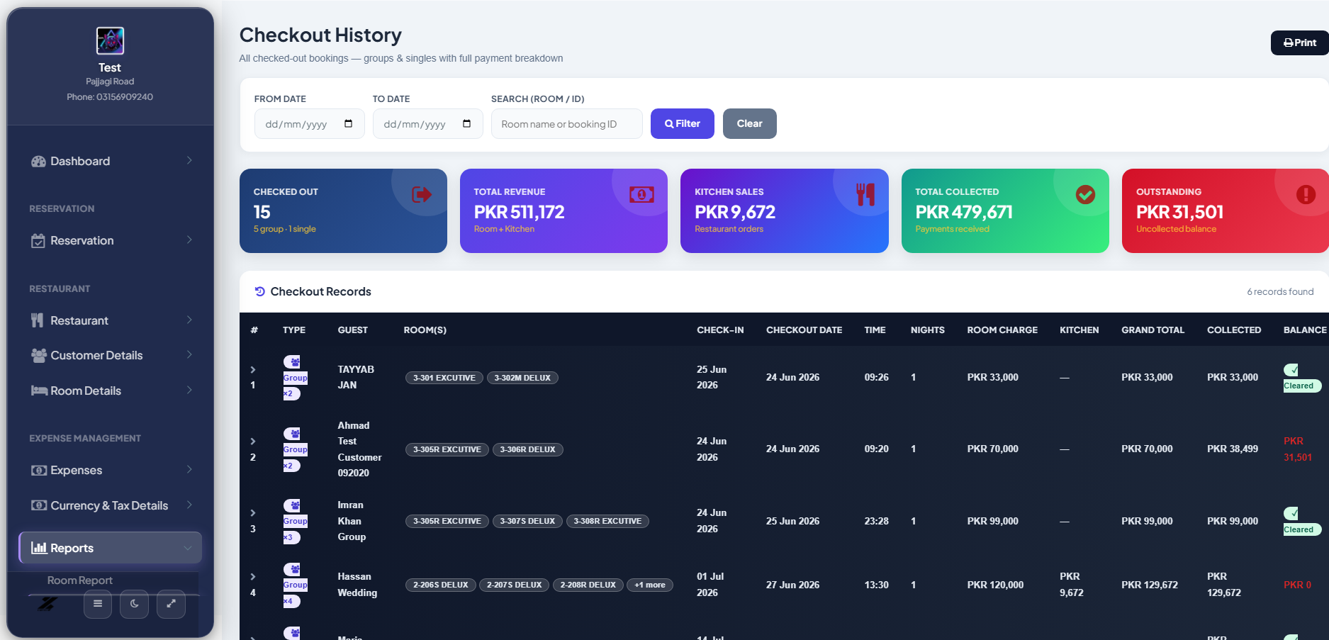Screen dimensions: 1329x640
Task: Click the hotel logo above Test
Action: 110,41
